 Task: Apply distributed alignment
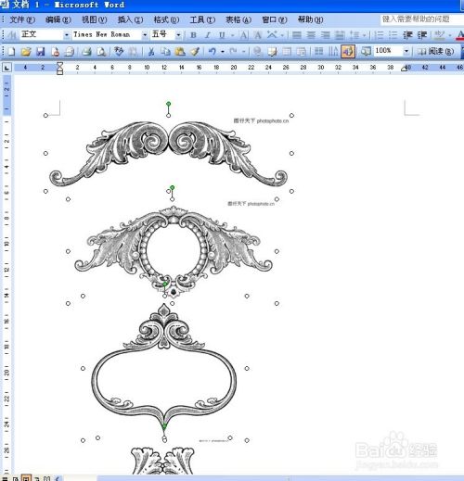340,35
